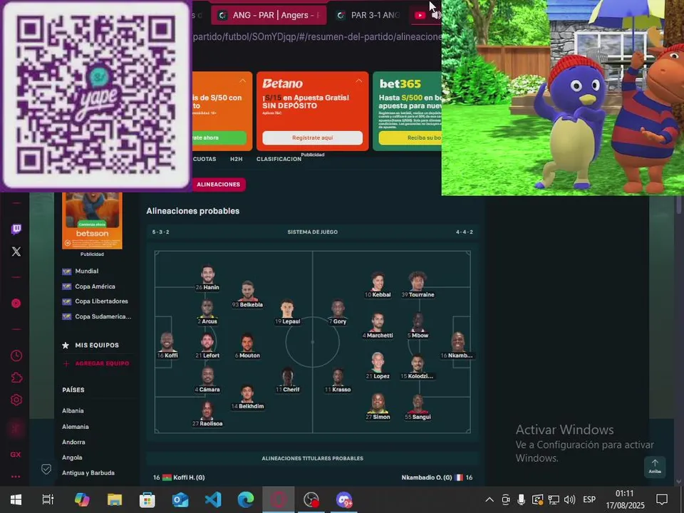The height and width of the screenshot is (513, 684).
Task: Click player 27 Raolisoa on pitch
Action: (x=207, y=413)
